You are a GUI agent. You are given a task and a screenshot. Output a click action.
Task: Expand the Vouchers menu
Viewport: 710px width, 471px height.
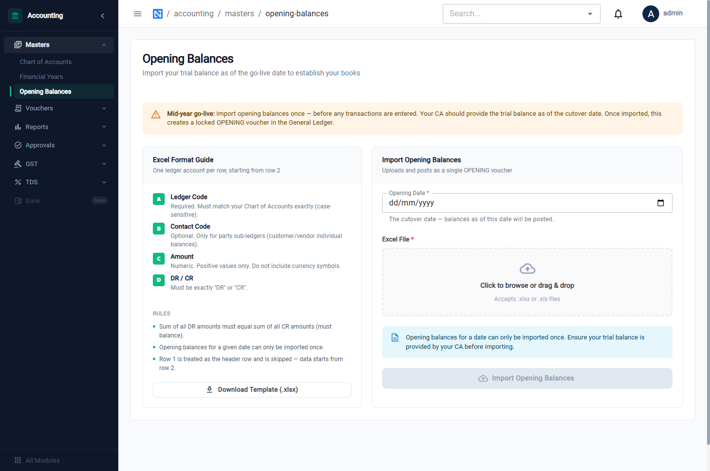pyautogui.click(x=104, y=108)
